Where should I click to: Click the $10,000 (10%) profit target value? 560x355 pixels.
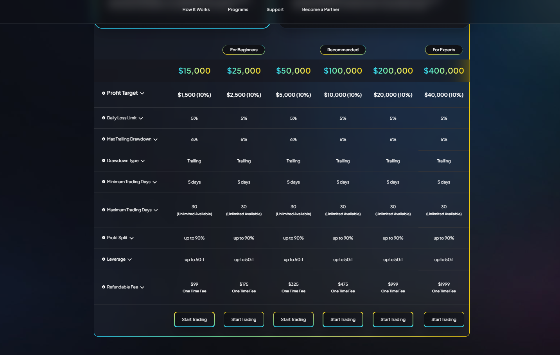pyautogui.click(x=343, y=95)
